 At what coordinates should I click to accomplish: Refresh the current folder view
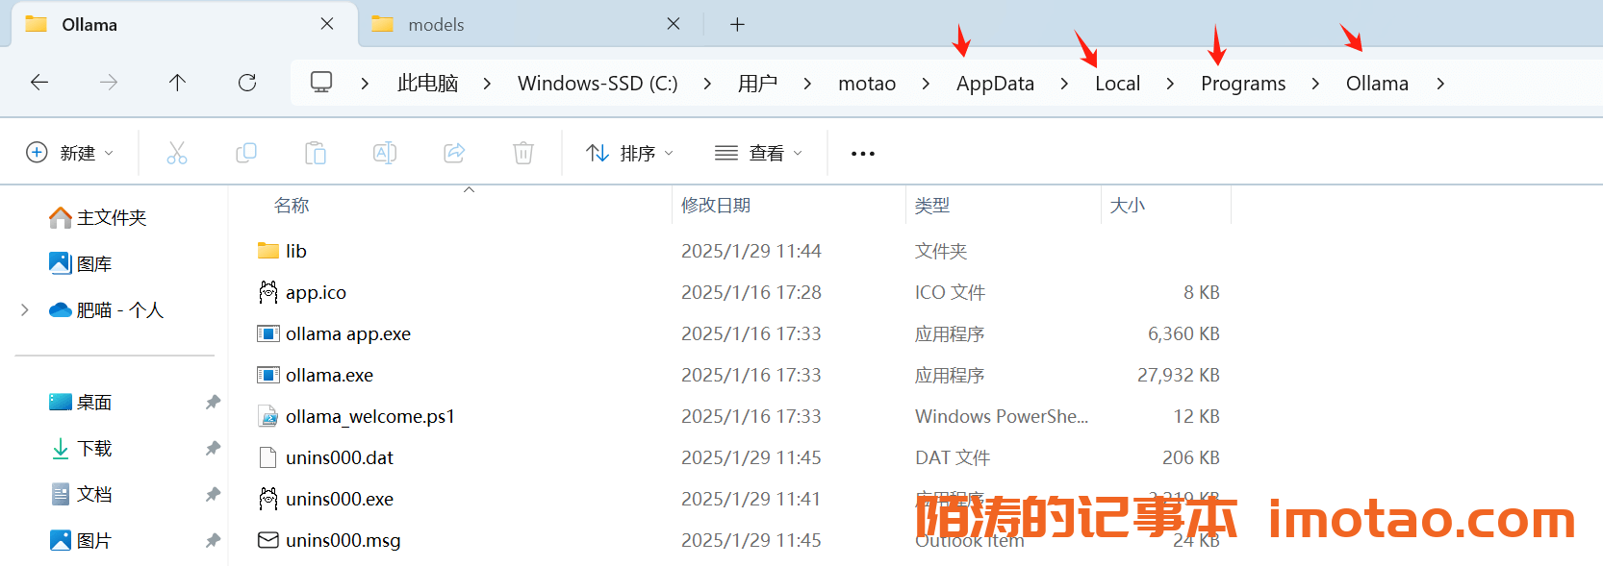click(247, 83)
